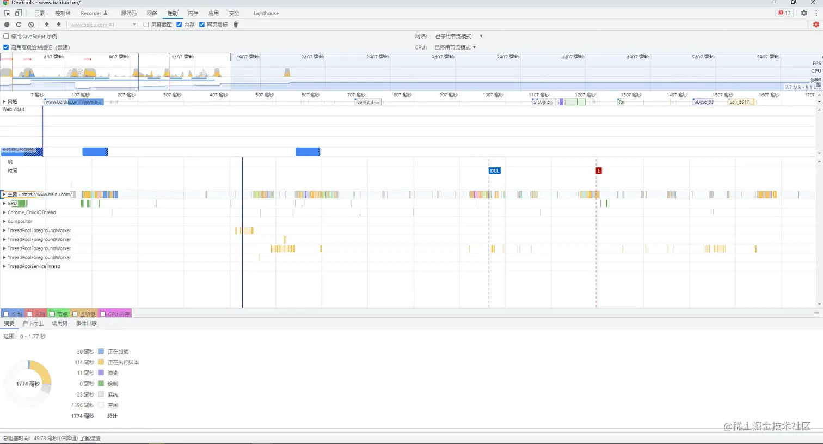Image resolution: width=823 pixels, height=444 pixels.
Task: Open the 网络 panel tab in the top bar
Action: point(152,13)
